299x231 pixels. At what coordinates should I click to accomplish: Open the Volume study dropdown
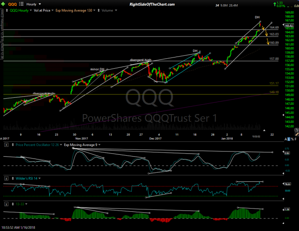click(116, 10)
